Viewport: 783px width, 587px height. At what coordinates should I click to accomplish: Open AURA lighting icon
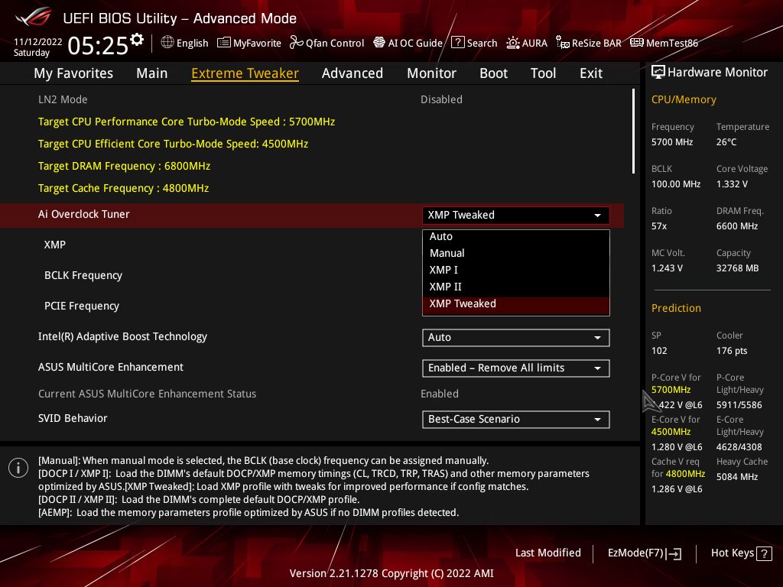tap(513, 43)
